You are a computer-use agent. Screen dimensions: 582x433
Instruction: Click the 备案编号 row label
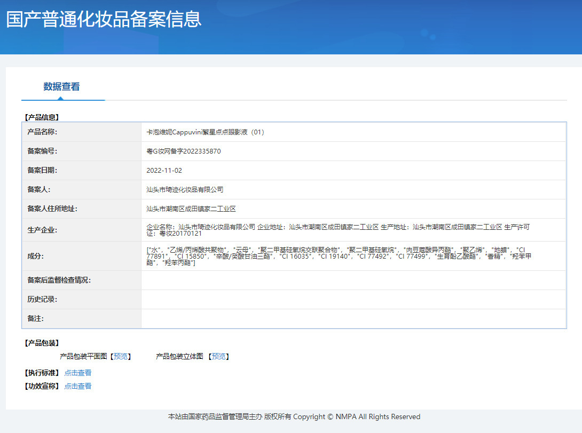[42, 151]
